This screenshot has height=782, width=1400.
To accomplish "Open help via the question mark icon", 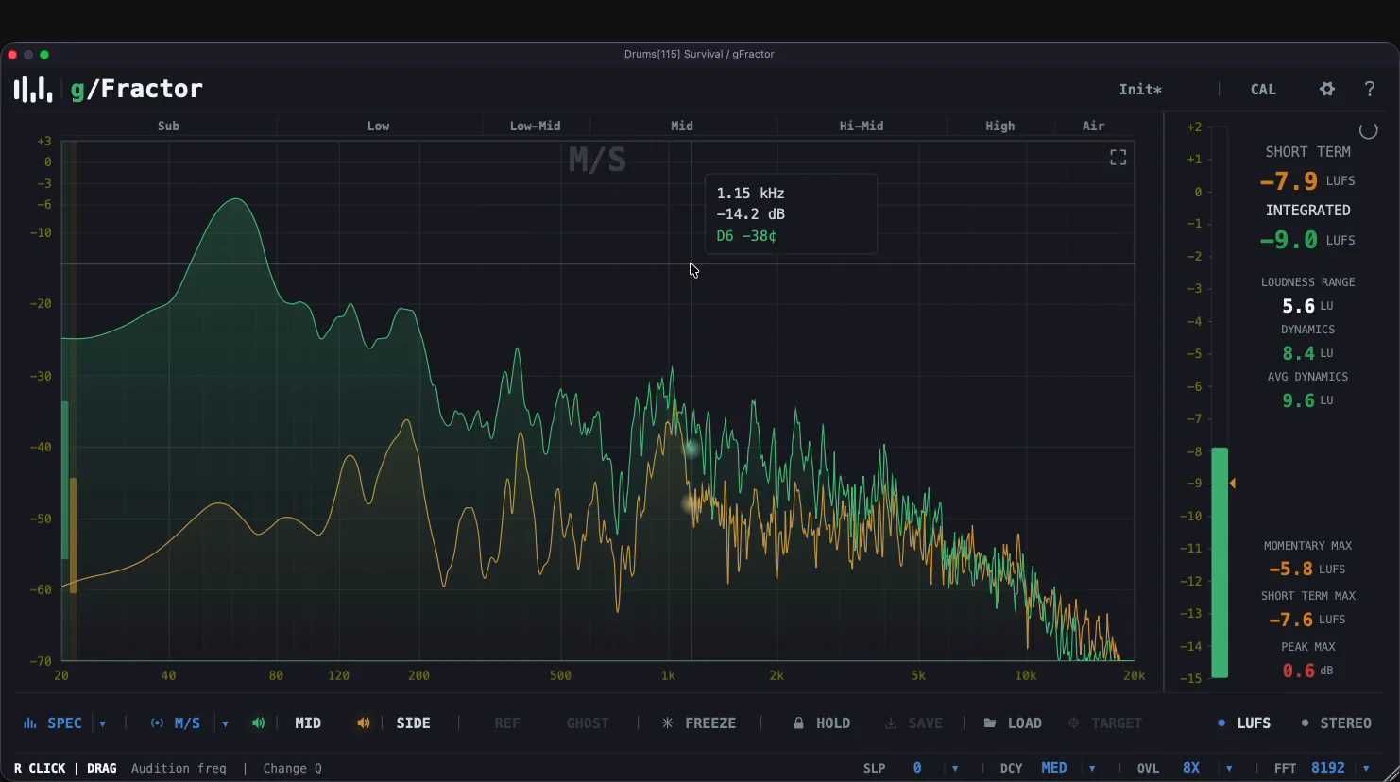I will tap(1370, 89).
